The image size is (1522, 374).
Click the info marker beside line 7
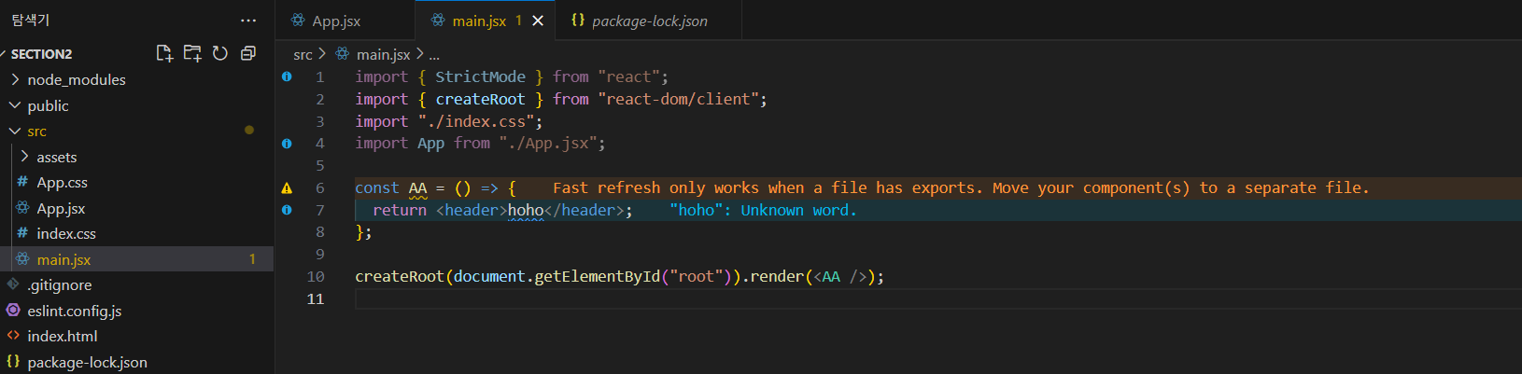tap(287, 210)
